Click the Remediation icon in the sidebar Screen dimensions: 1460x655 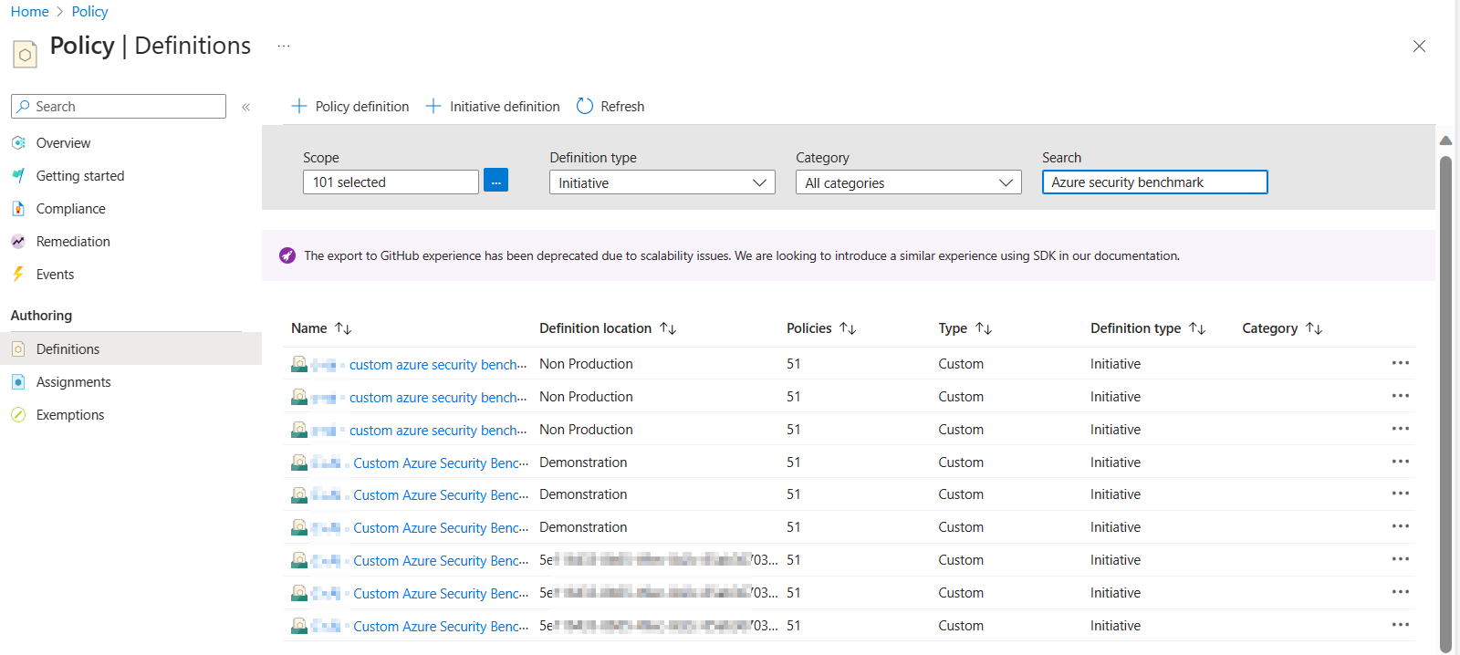point(18,242)
